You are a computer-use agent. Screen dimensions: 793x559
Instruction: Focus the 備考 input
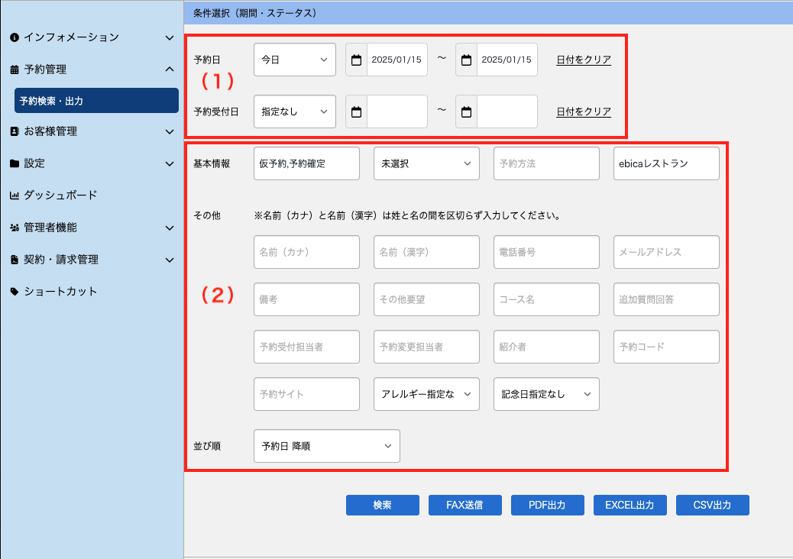pyautogui.click(x=306, y=299)
